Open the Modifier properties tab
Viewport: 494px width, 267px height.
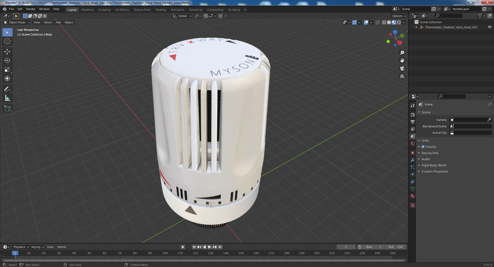413,160
